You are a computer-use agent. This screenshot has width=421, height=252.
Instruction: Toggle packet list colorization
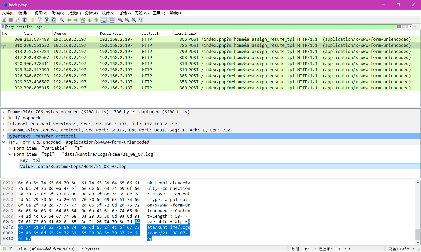click(x=112, y=20)
